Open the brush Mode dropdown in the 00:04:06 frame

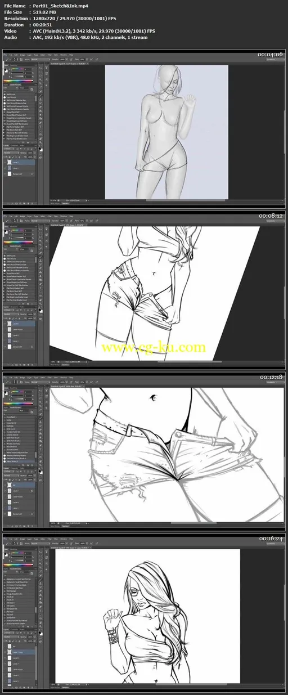point(40,60)
